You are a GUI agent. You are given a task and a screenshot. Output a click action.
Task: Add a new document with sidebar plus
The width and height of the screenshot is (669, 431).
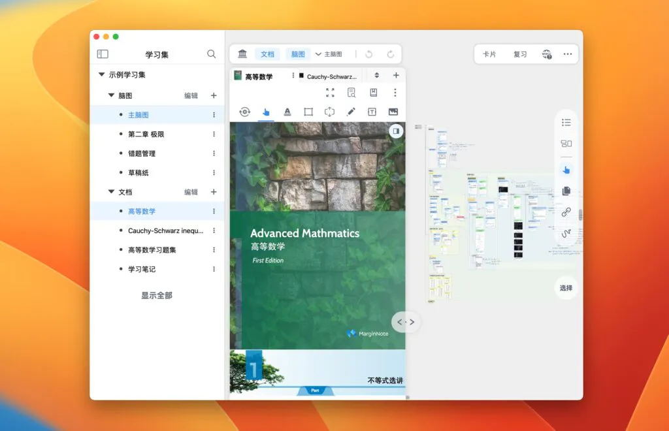click(214, 192)
